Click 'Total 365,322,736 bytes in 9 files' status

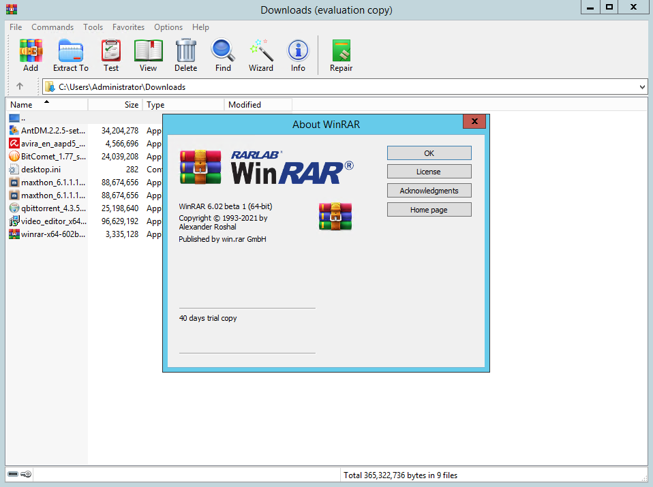400,475
